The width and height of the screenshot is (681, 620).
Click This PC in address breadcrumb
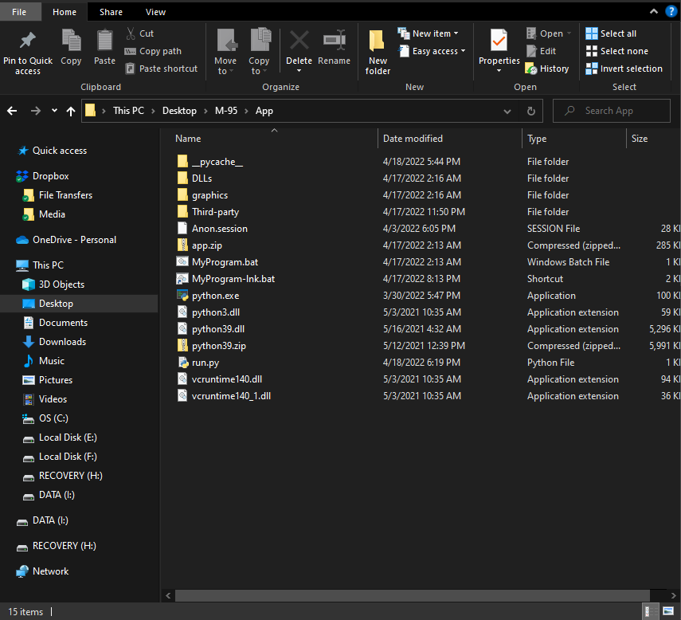[128, 111]
